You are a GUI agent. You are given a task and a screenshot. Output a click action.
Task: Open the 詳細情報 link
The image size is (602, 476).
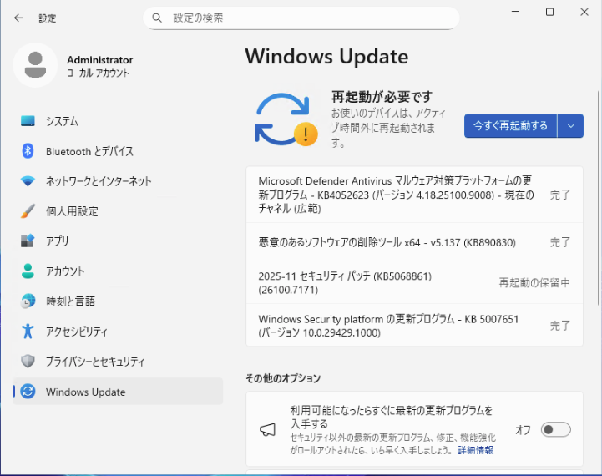click(x=475, y=450)
